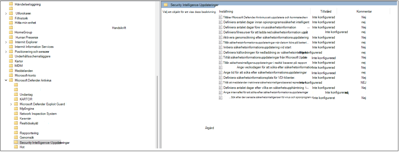The height and width of the screenshot is (152, 399).
Task: Open Ange veckodagen för att söka policy
Action: tap(275, 67)
